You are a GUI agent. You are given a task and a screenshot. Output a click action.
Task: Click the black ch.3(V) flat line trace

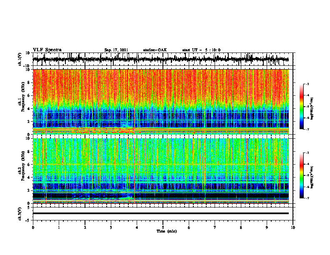pos(161,213)
